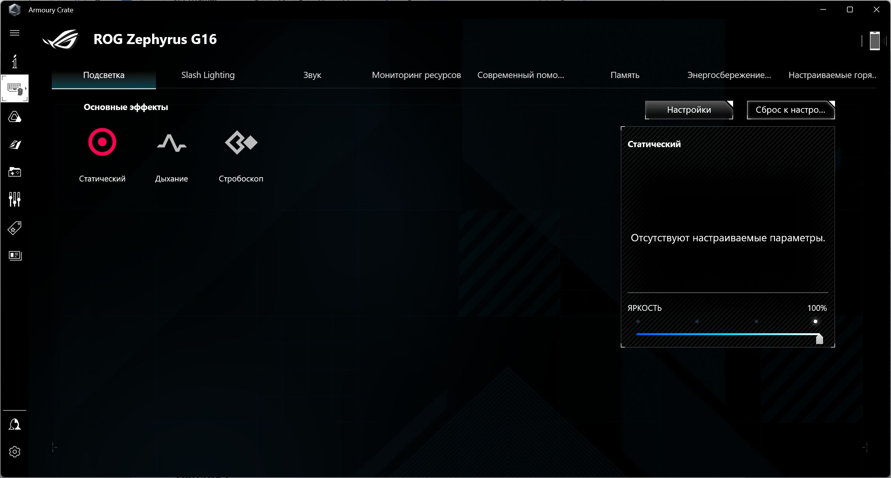Open Aura Sync from the sidebar
The width and height of the screenshot is (891, 478).
[x=15, y=117]
